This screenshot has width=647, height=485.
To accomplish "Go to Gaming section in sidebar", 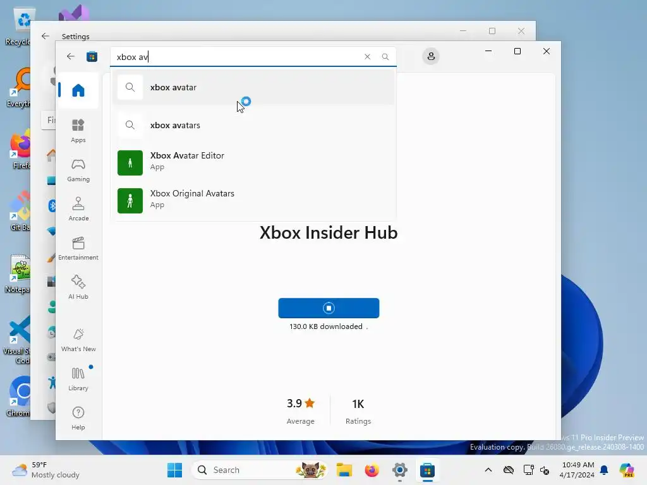I will click(78, 170).
